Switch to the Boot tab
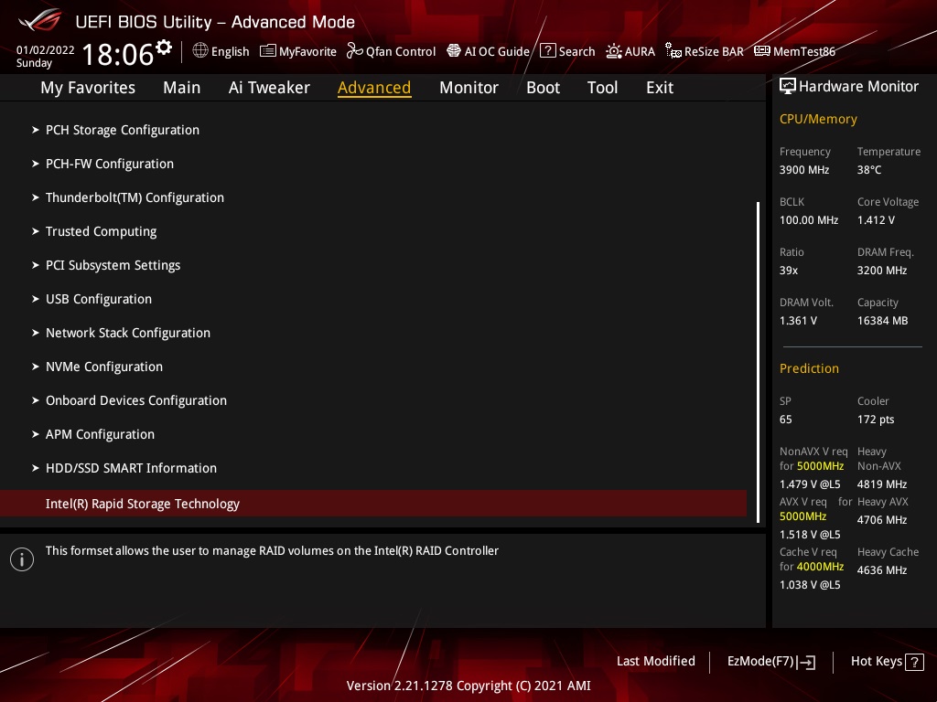 (x=543, y=88)
